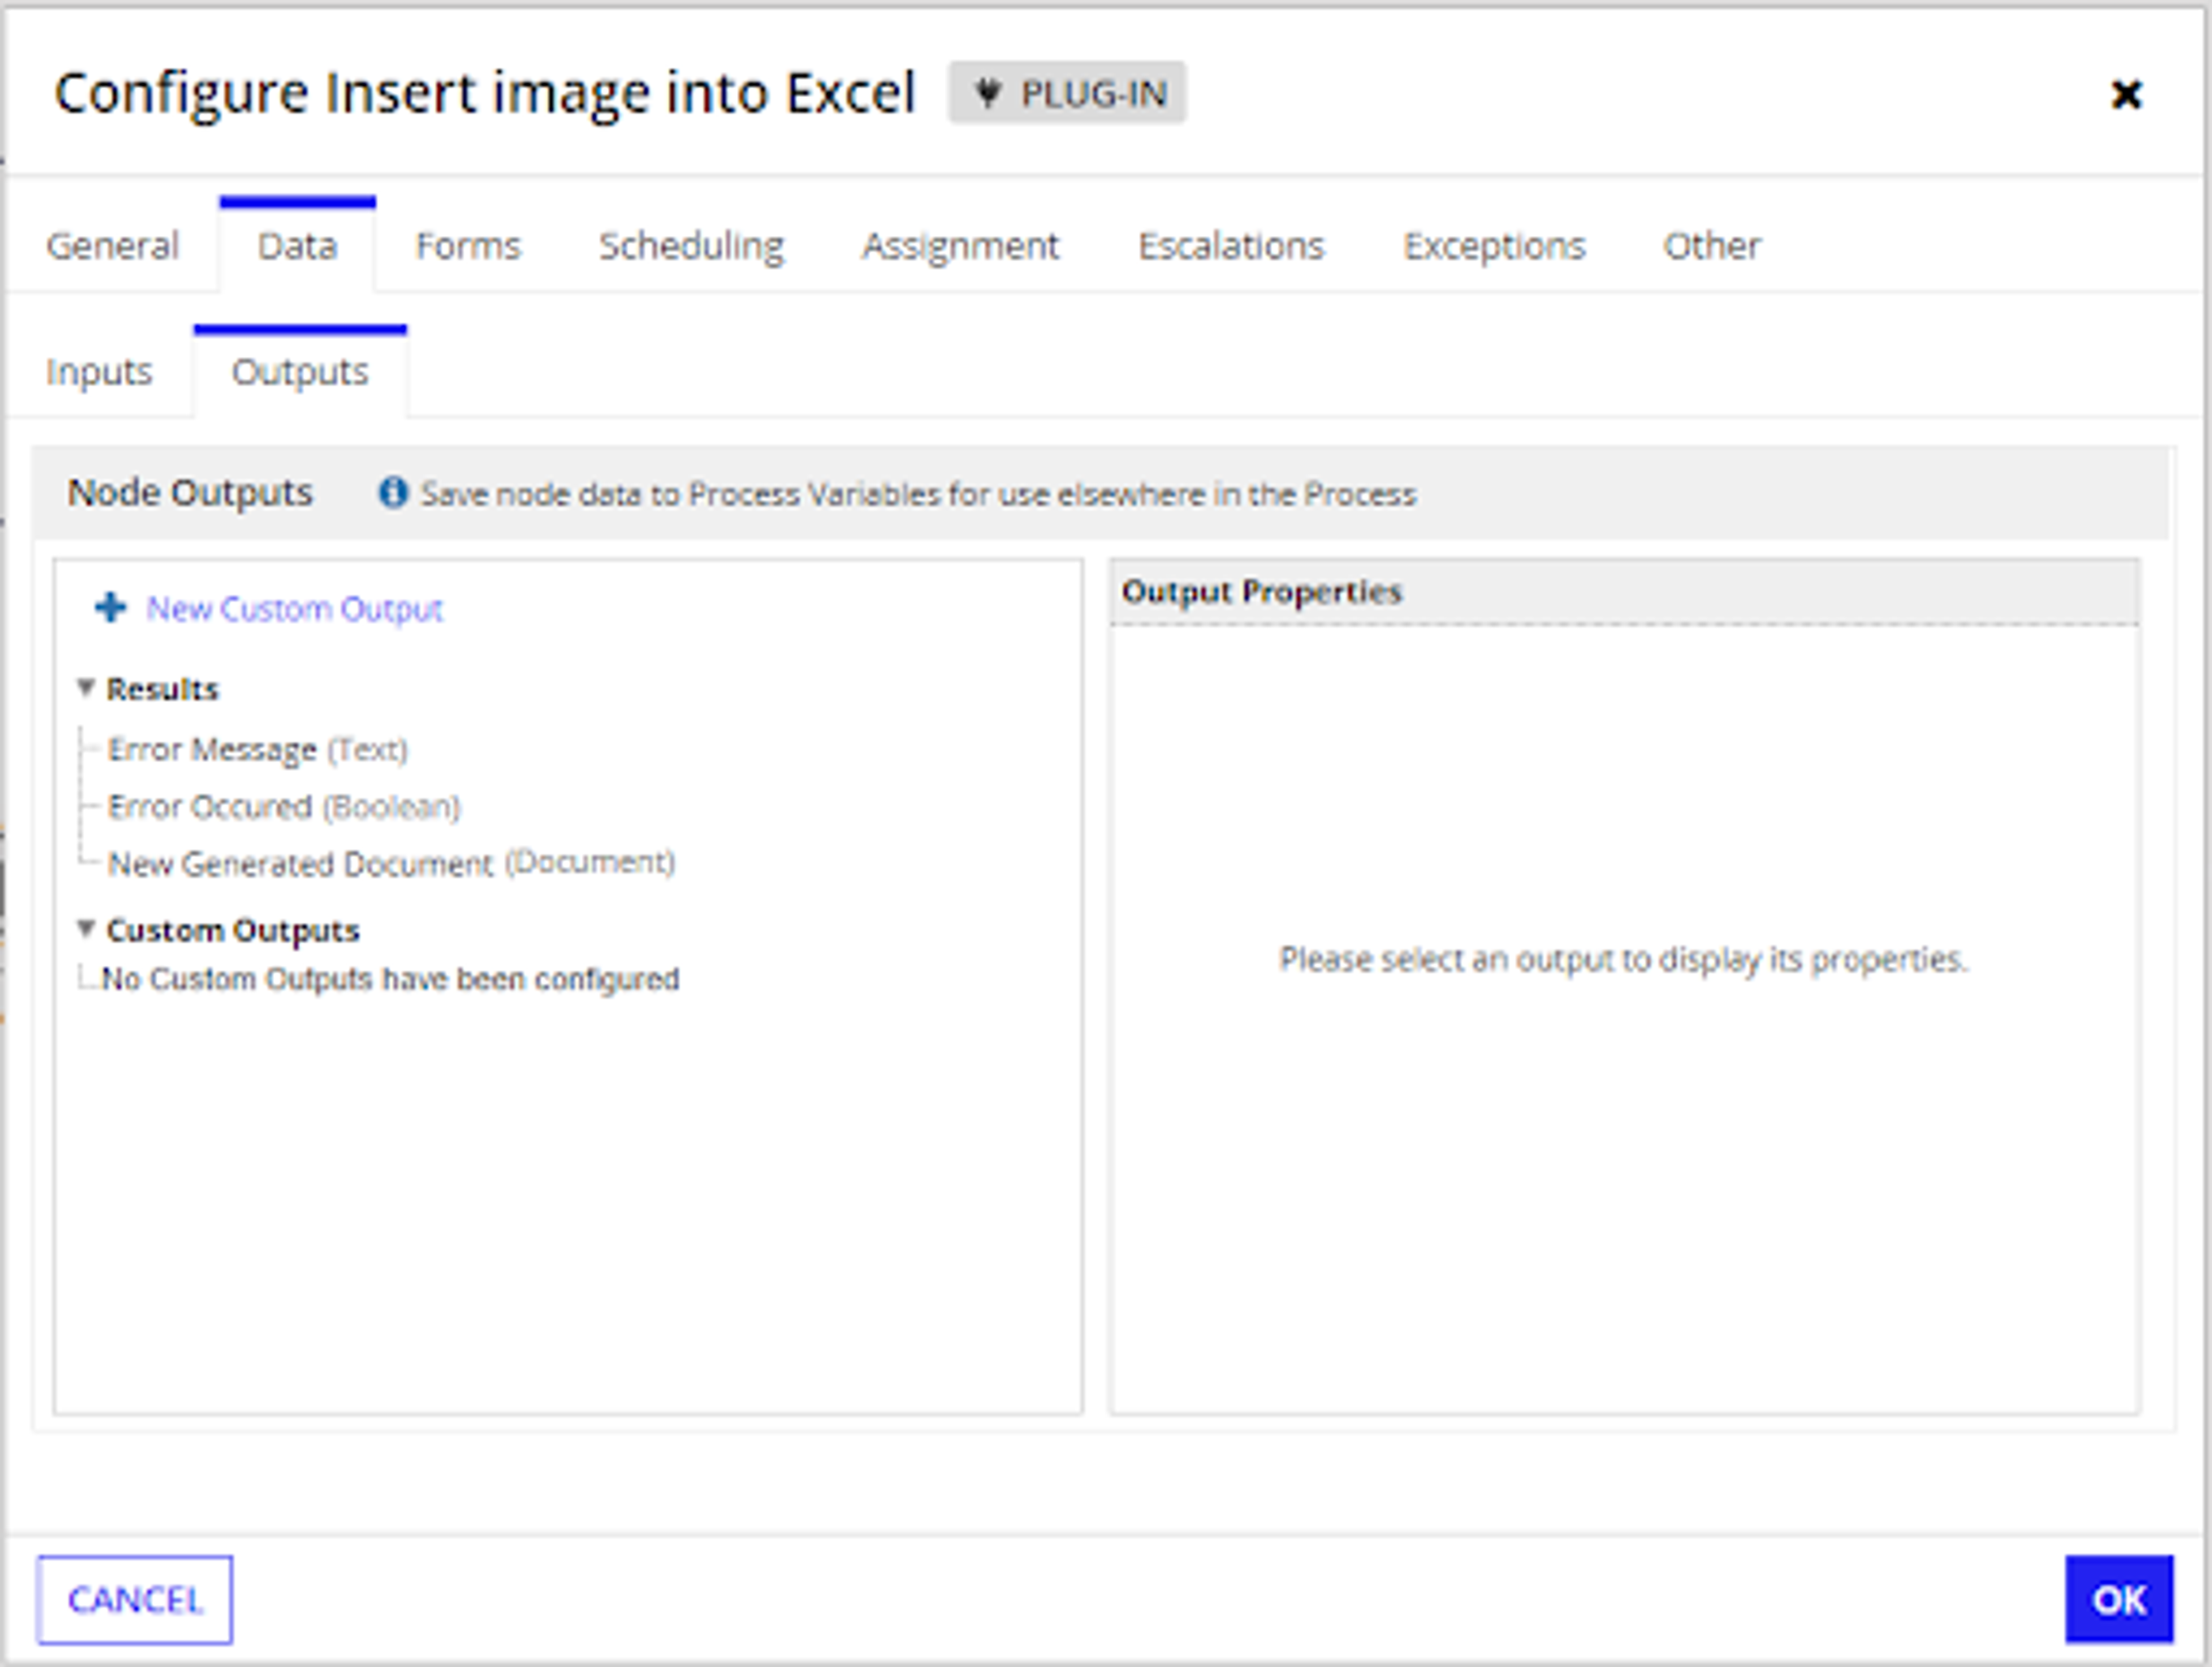This screenshot has width=2212, height=1667.
Task: Select the Data tab
Action: (x=297, y=245)
